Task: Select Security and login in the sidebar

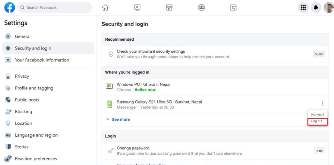Action: click(48, 48)
